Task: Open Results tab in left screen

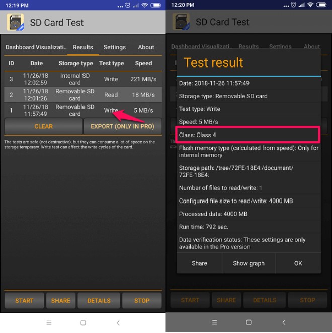Action: pyautogui.click(x=83, y=47)
